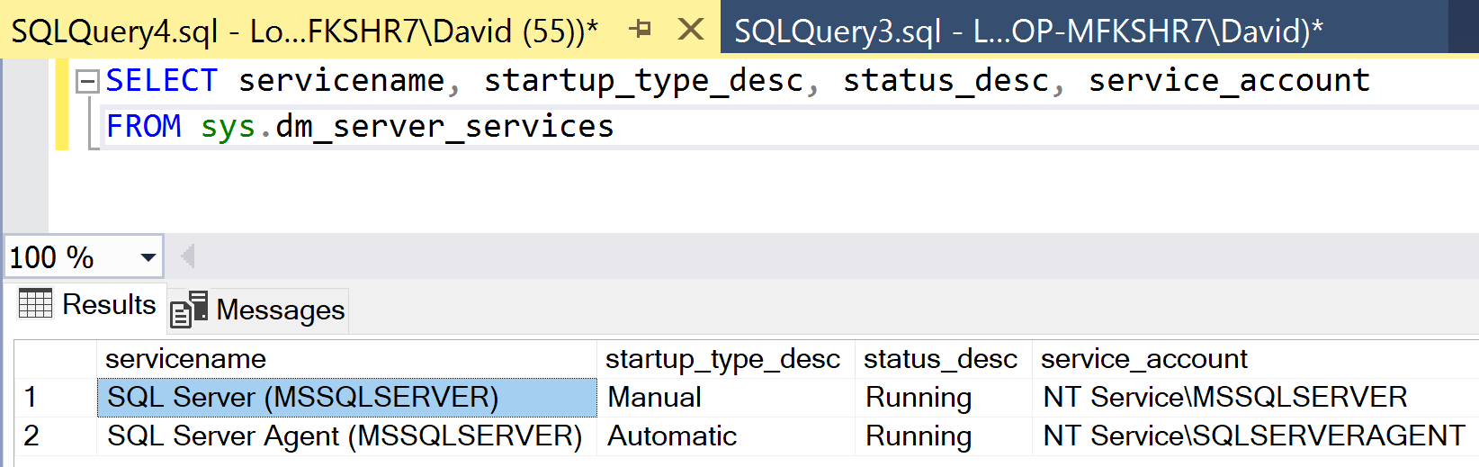Click the Results grid icon
Viewport: 1479px width, 467px height.
(x=36, y=304)
